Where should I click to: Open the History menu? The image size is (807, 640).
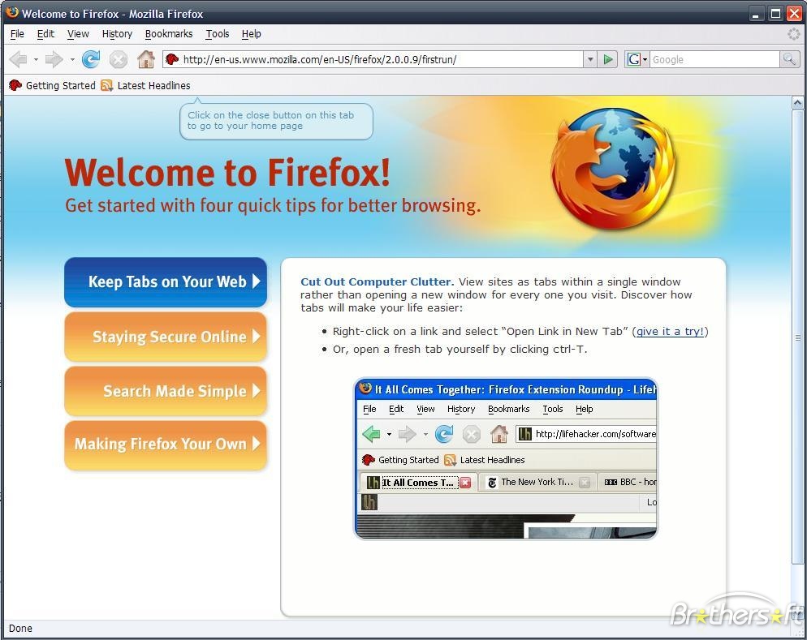point(117,34)
